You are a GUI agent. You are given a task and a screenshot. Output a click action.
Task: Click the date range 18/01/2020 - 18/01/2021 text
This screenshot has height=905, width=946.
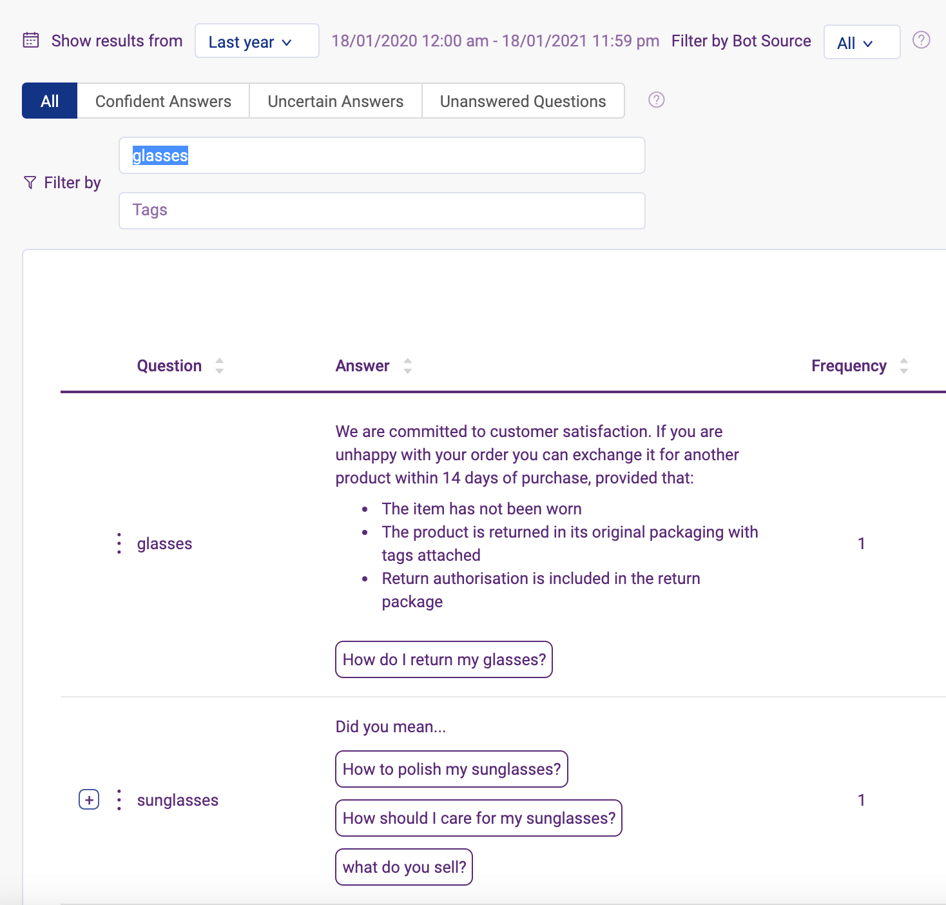pyautogui.click(x=496, y=41)
